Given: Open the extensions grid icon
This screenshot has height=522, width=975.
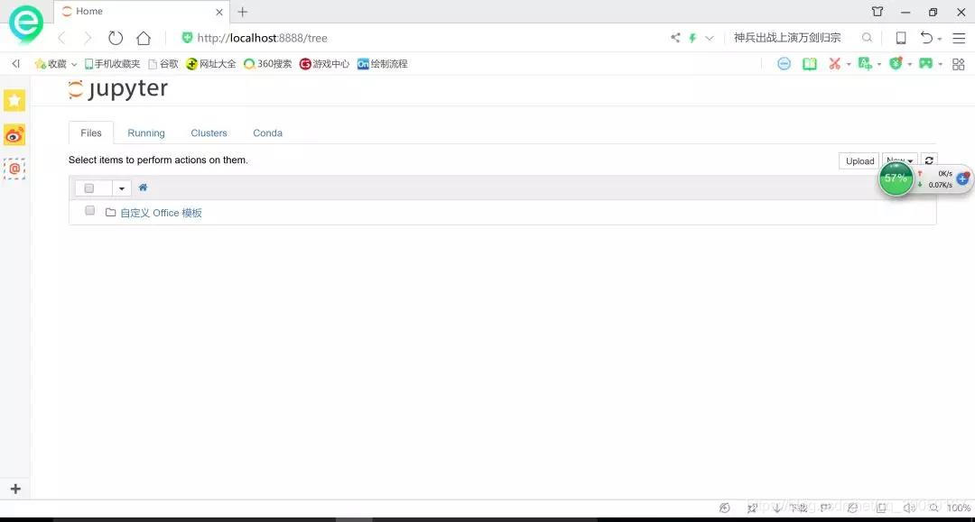Looking at the screenshot, I should pyautogui.click(x=958, y=64).
